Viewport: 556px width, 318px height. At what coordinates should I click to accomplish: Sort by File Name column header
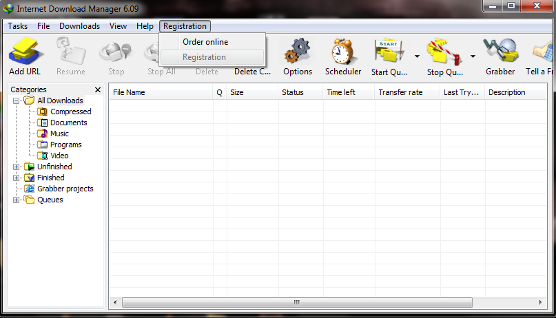(161, 92)
